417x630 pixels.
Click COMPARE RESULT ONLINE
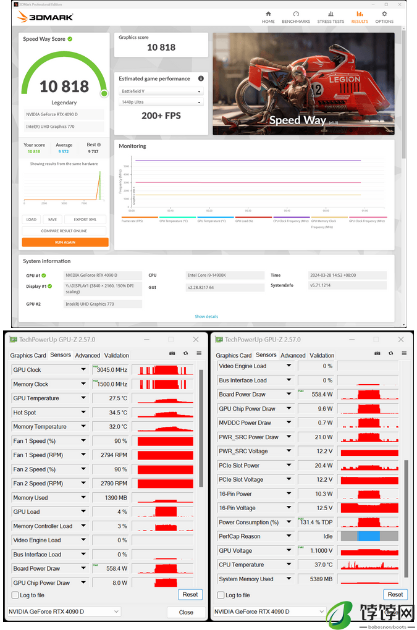tap(64, 231)
